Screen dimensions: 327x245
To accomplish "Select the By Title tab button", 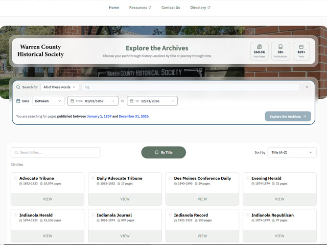I will [163, 152].
